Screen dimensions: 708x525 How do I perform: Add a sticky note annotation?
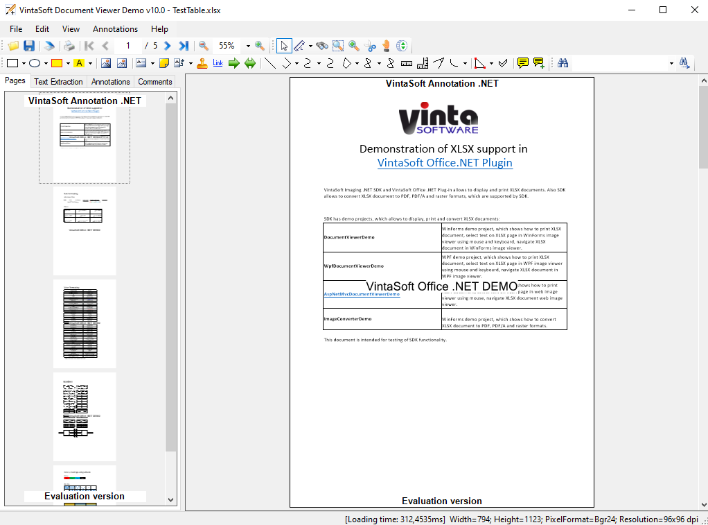click(163, 63)
